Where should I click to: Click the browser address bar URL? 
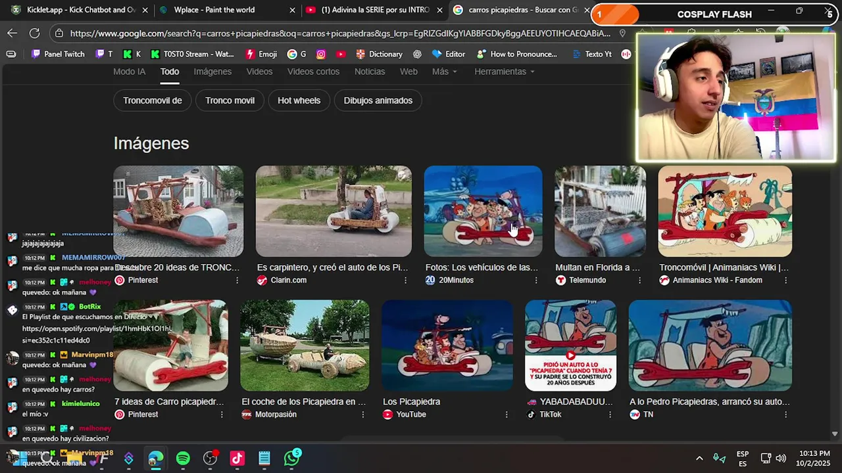[x=340, y=33]
